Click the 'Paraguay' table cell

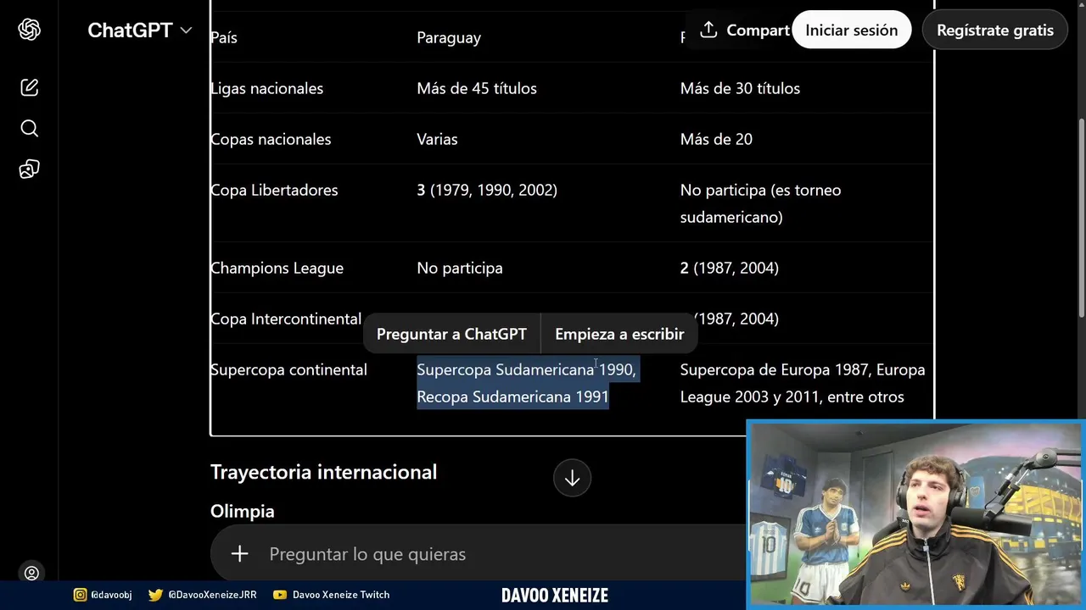point(449,37)
